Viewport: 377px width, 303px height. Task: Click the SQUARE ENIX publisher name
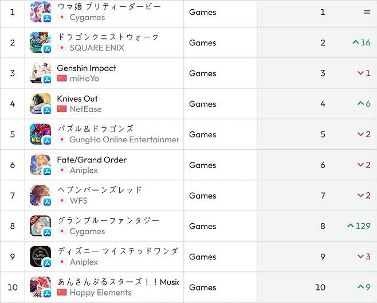(x=97, y=48)
